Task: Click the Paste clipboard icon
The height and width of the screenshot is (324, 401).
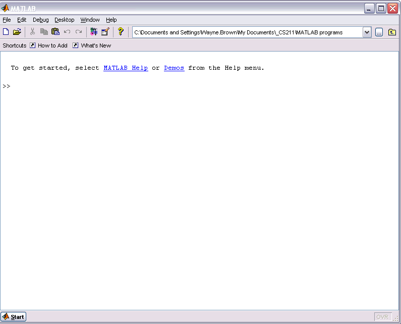Action: [x=55, y=32]
